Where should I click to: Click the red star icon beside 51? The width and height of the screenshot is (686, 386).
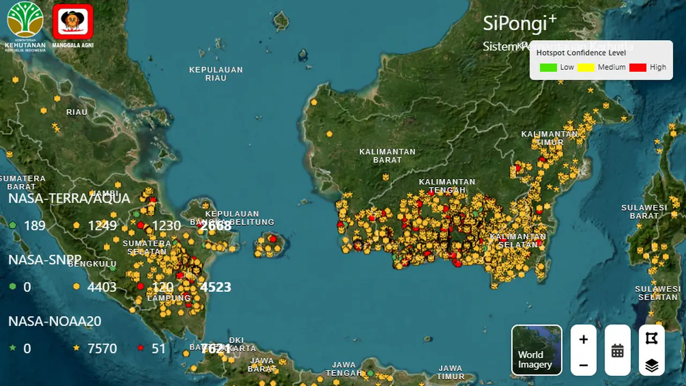140,348
